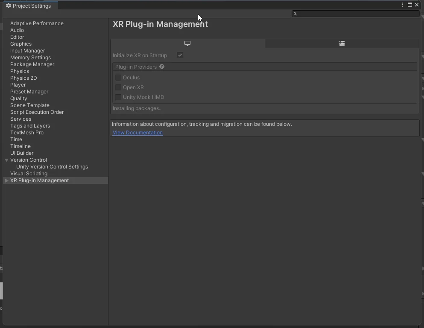This screenshot has width=424, height=328.
Task: Maximize the Project Settings window
Action: click(x=410, y=5)
